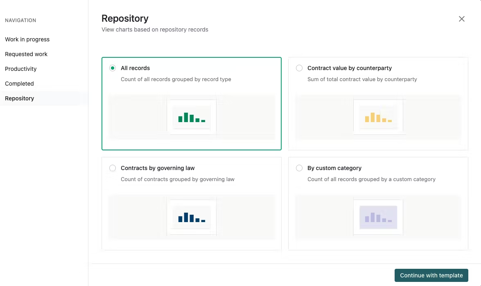Click 'Contracts by governing law' title text

point(158,168)
